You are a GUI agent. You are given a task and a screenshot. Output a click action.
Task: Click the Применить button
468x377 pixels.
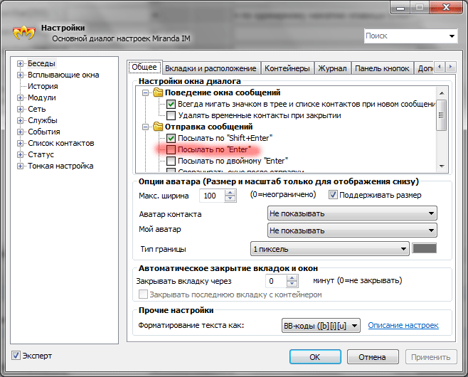point(431,357)
